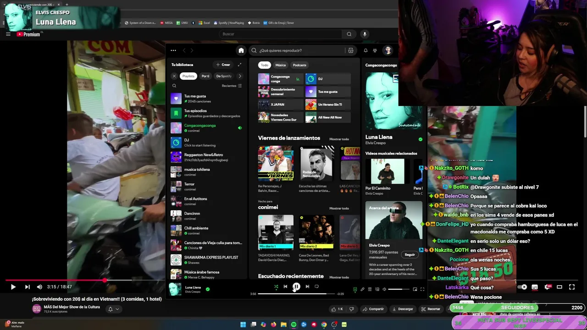The image size is (587, 330).
Task: Click Mostrar todo for Viernes de lanzamientos
Action: pos(339,139)
